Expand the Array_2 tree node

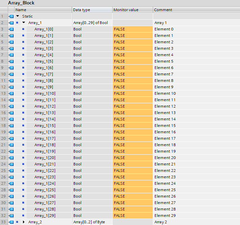(24, 222)
